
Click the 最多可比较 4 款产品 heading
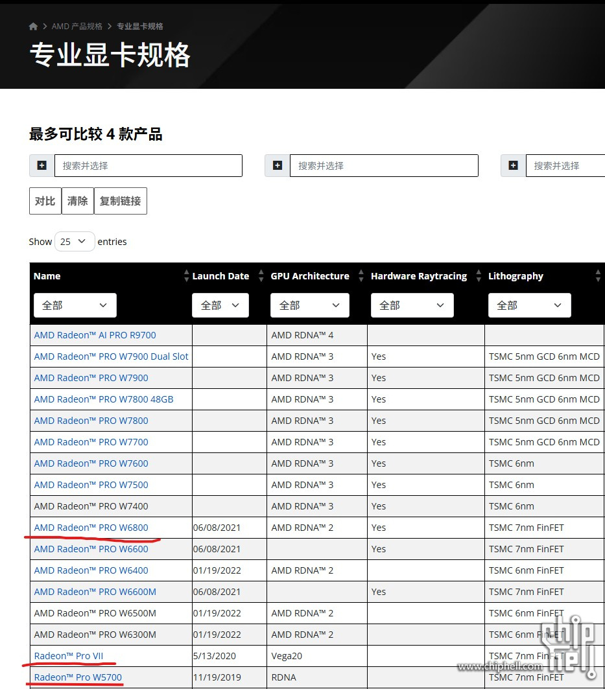[96, 134]
